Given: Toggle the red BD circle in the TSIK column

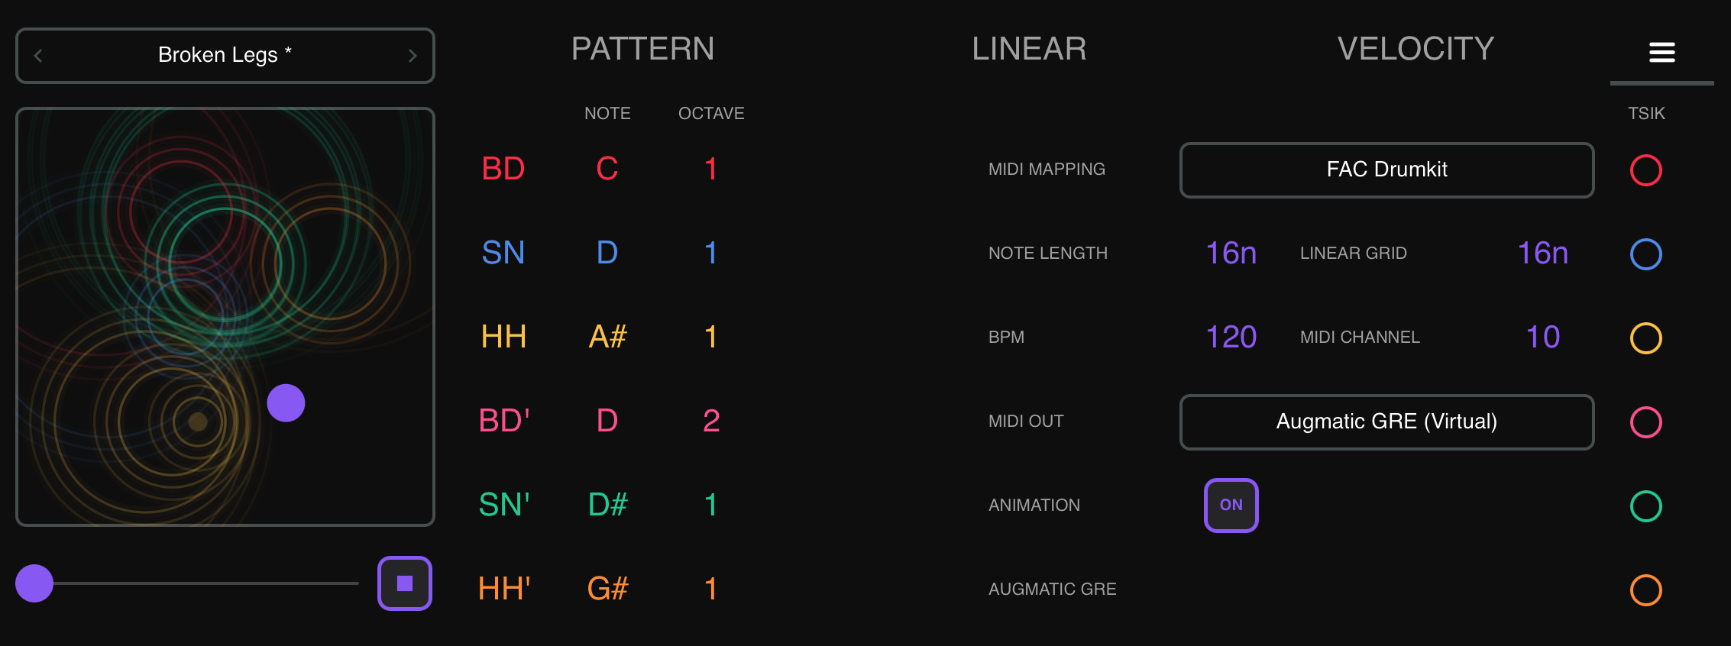Looking at the screenshot, I should 1646,170.
